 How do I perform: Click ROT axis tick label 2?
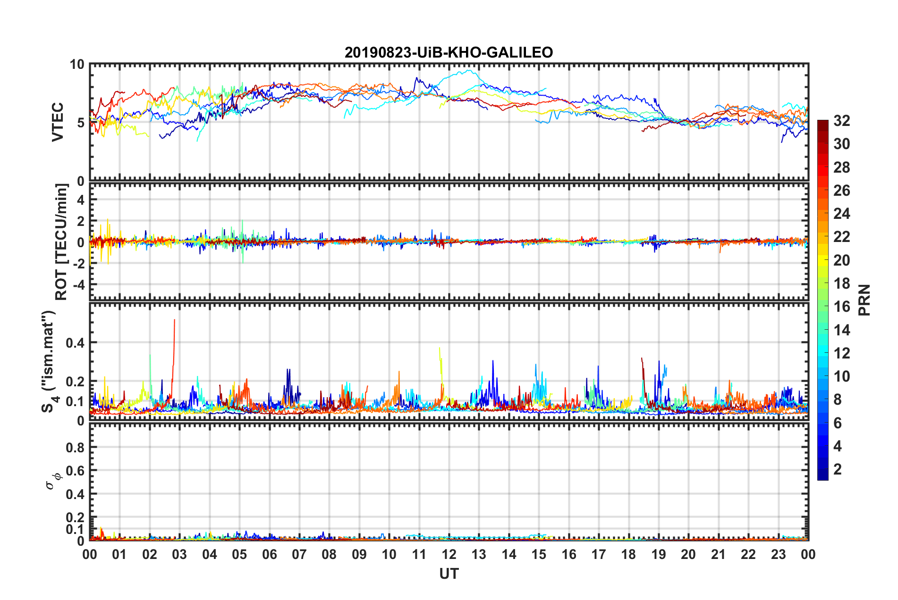81,221
